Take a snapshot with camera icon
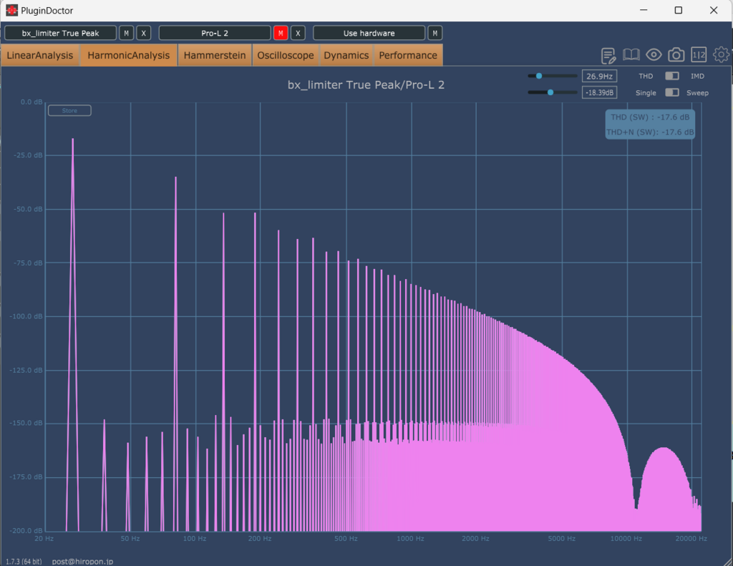 point(676,55)
